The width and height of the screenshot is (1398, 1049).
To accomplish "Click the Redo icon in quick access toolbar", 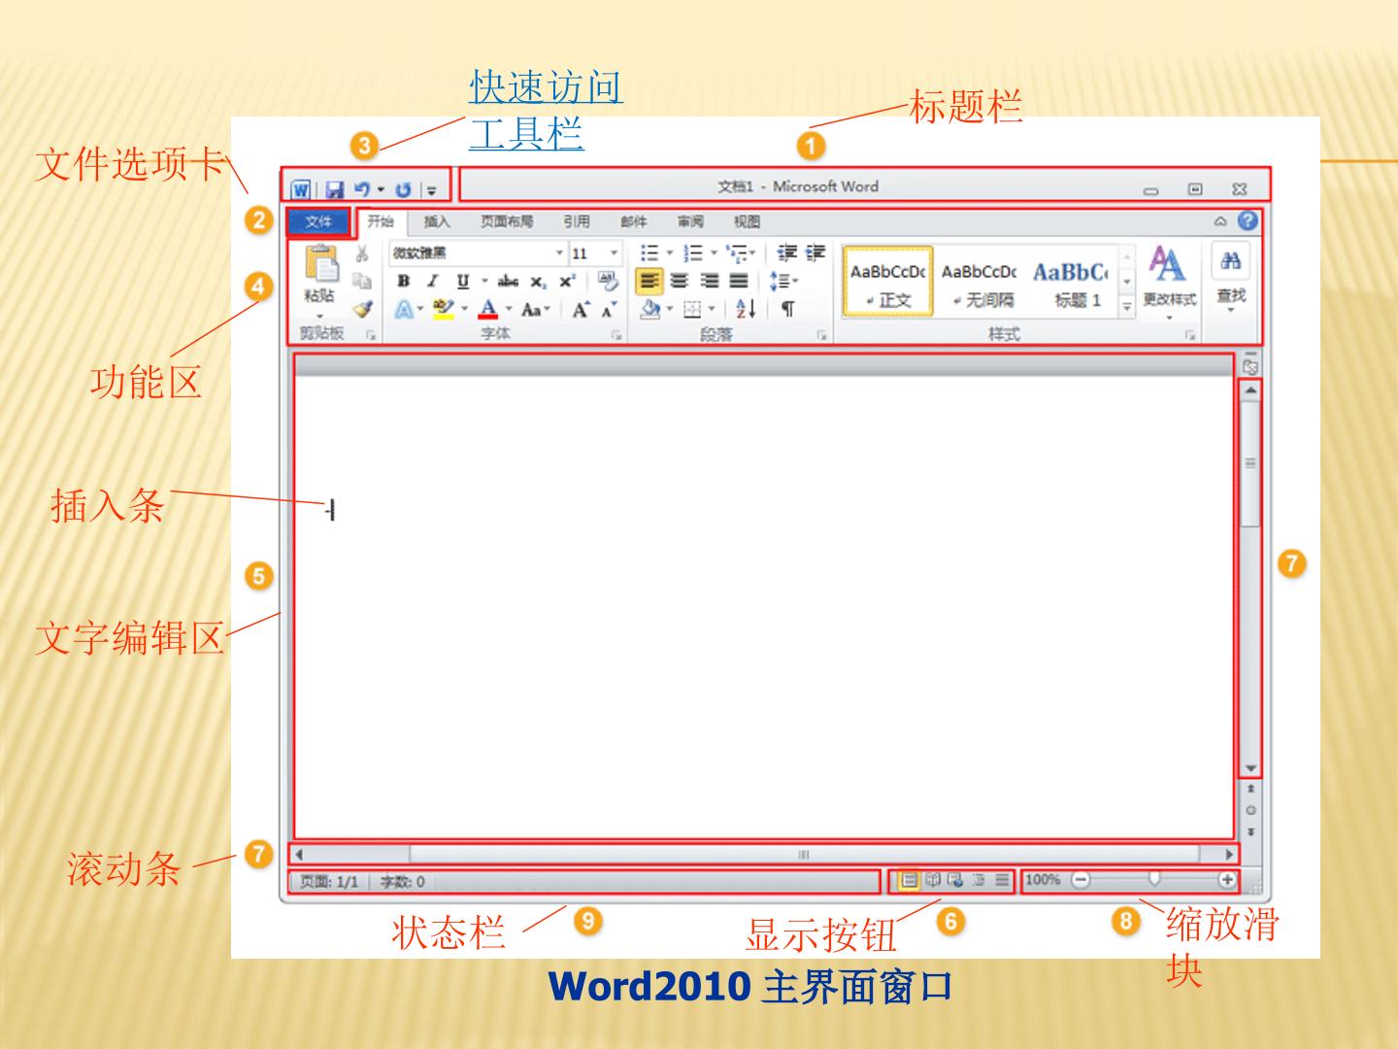I will click(403, 190).
